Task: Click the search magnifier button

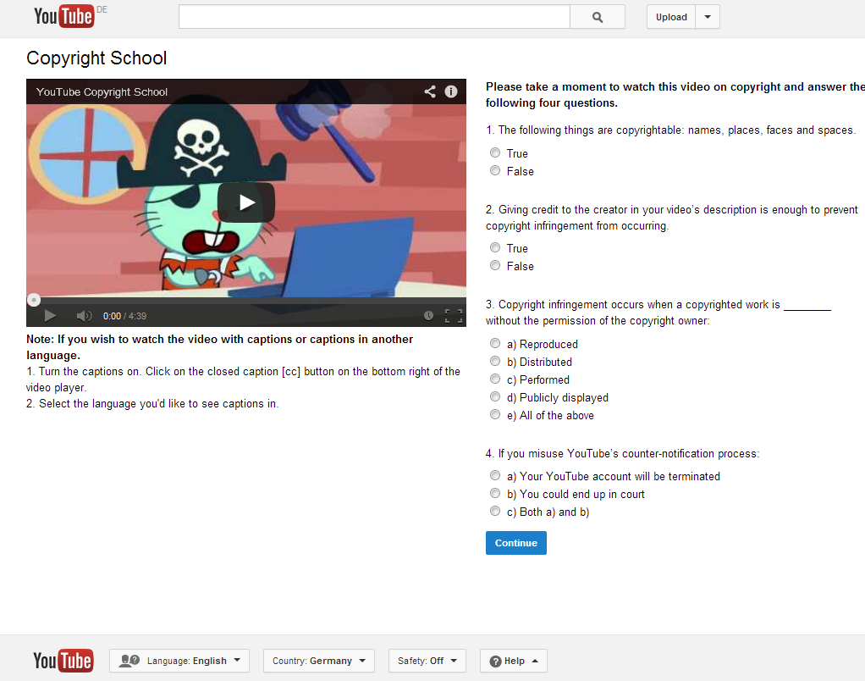Action: click(x=598, y=17)
